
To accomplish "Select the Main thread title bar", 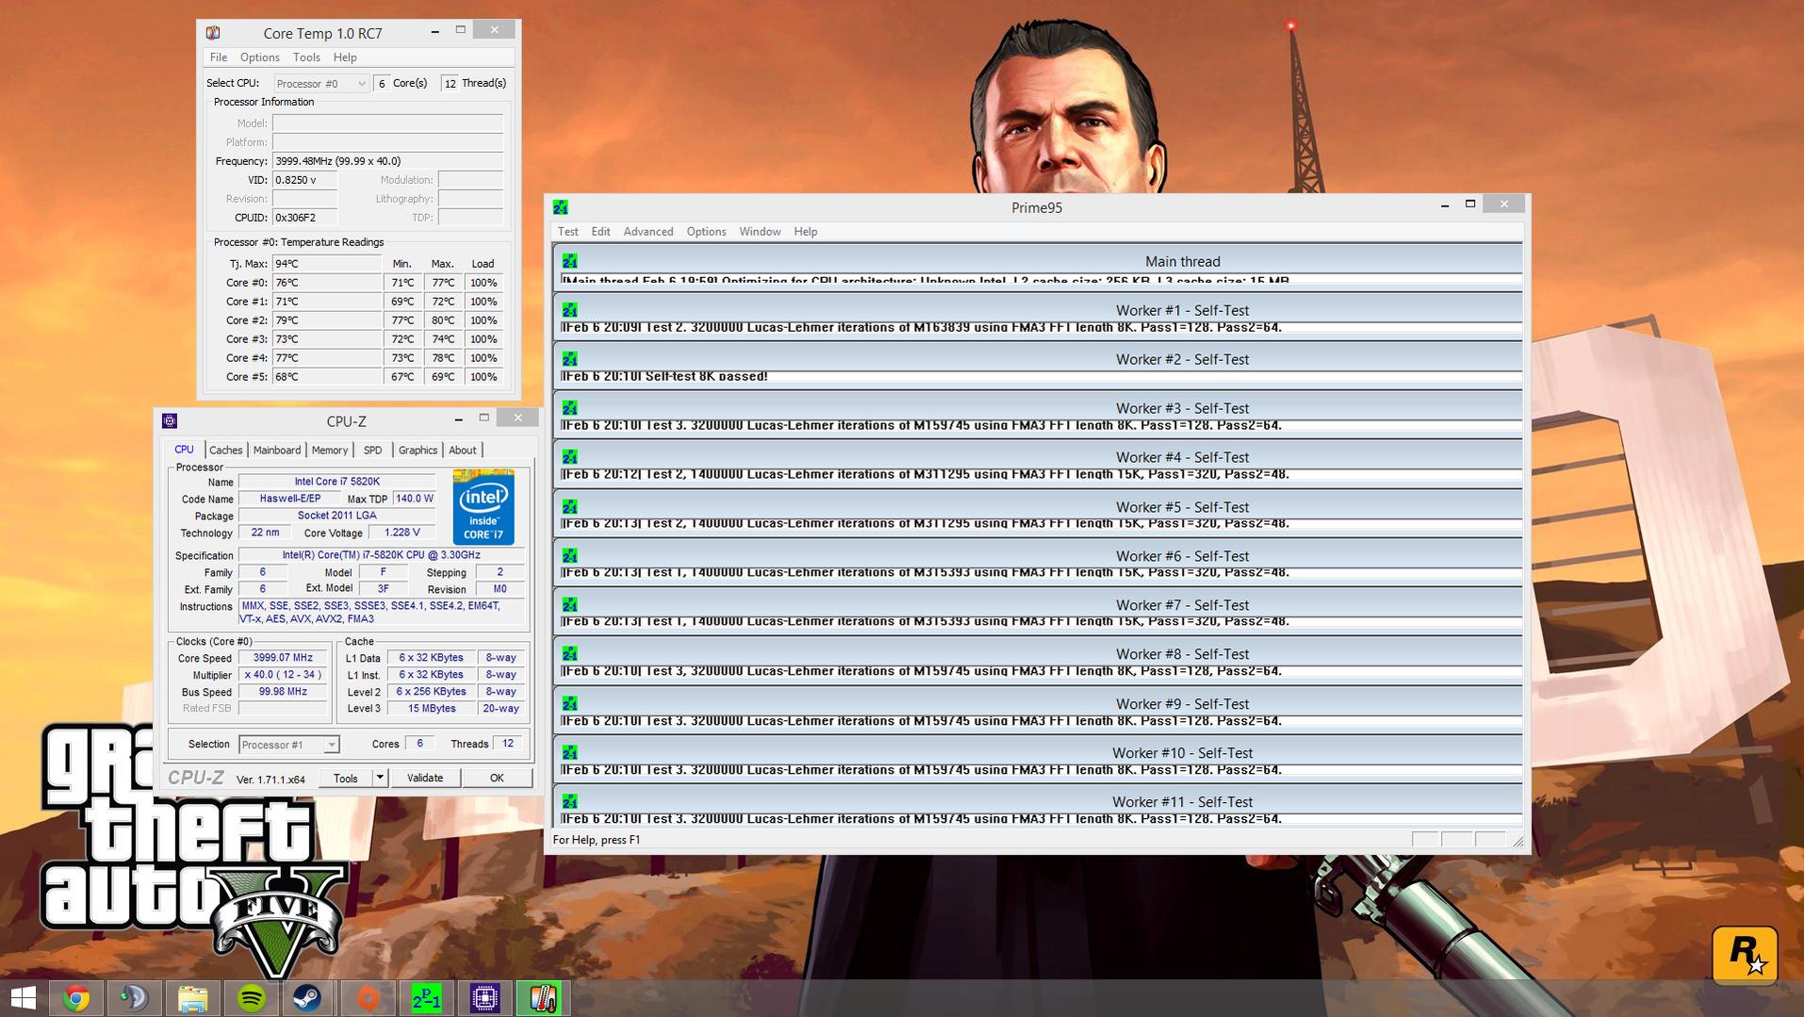I will click(x=1038, y=261).
